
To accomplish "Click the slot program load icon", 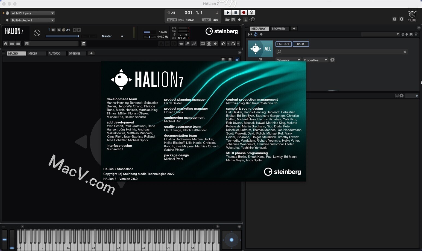I will tap(37, 33).
